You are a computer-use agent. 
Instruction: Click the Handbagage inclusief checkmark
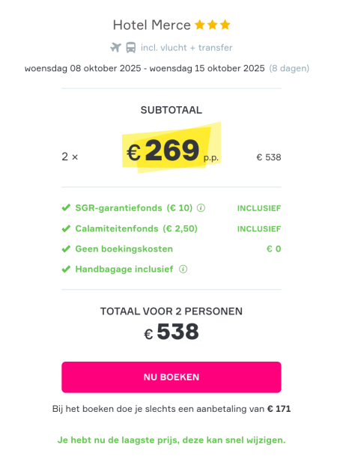click(x=66, y=269)
